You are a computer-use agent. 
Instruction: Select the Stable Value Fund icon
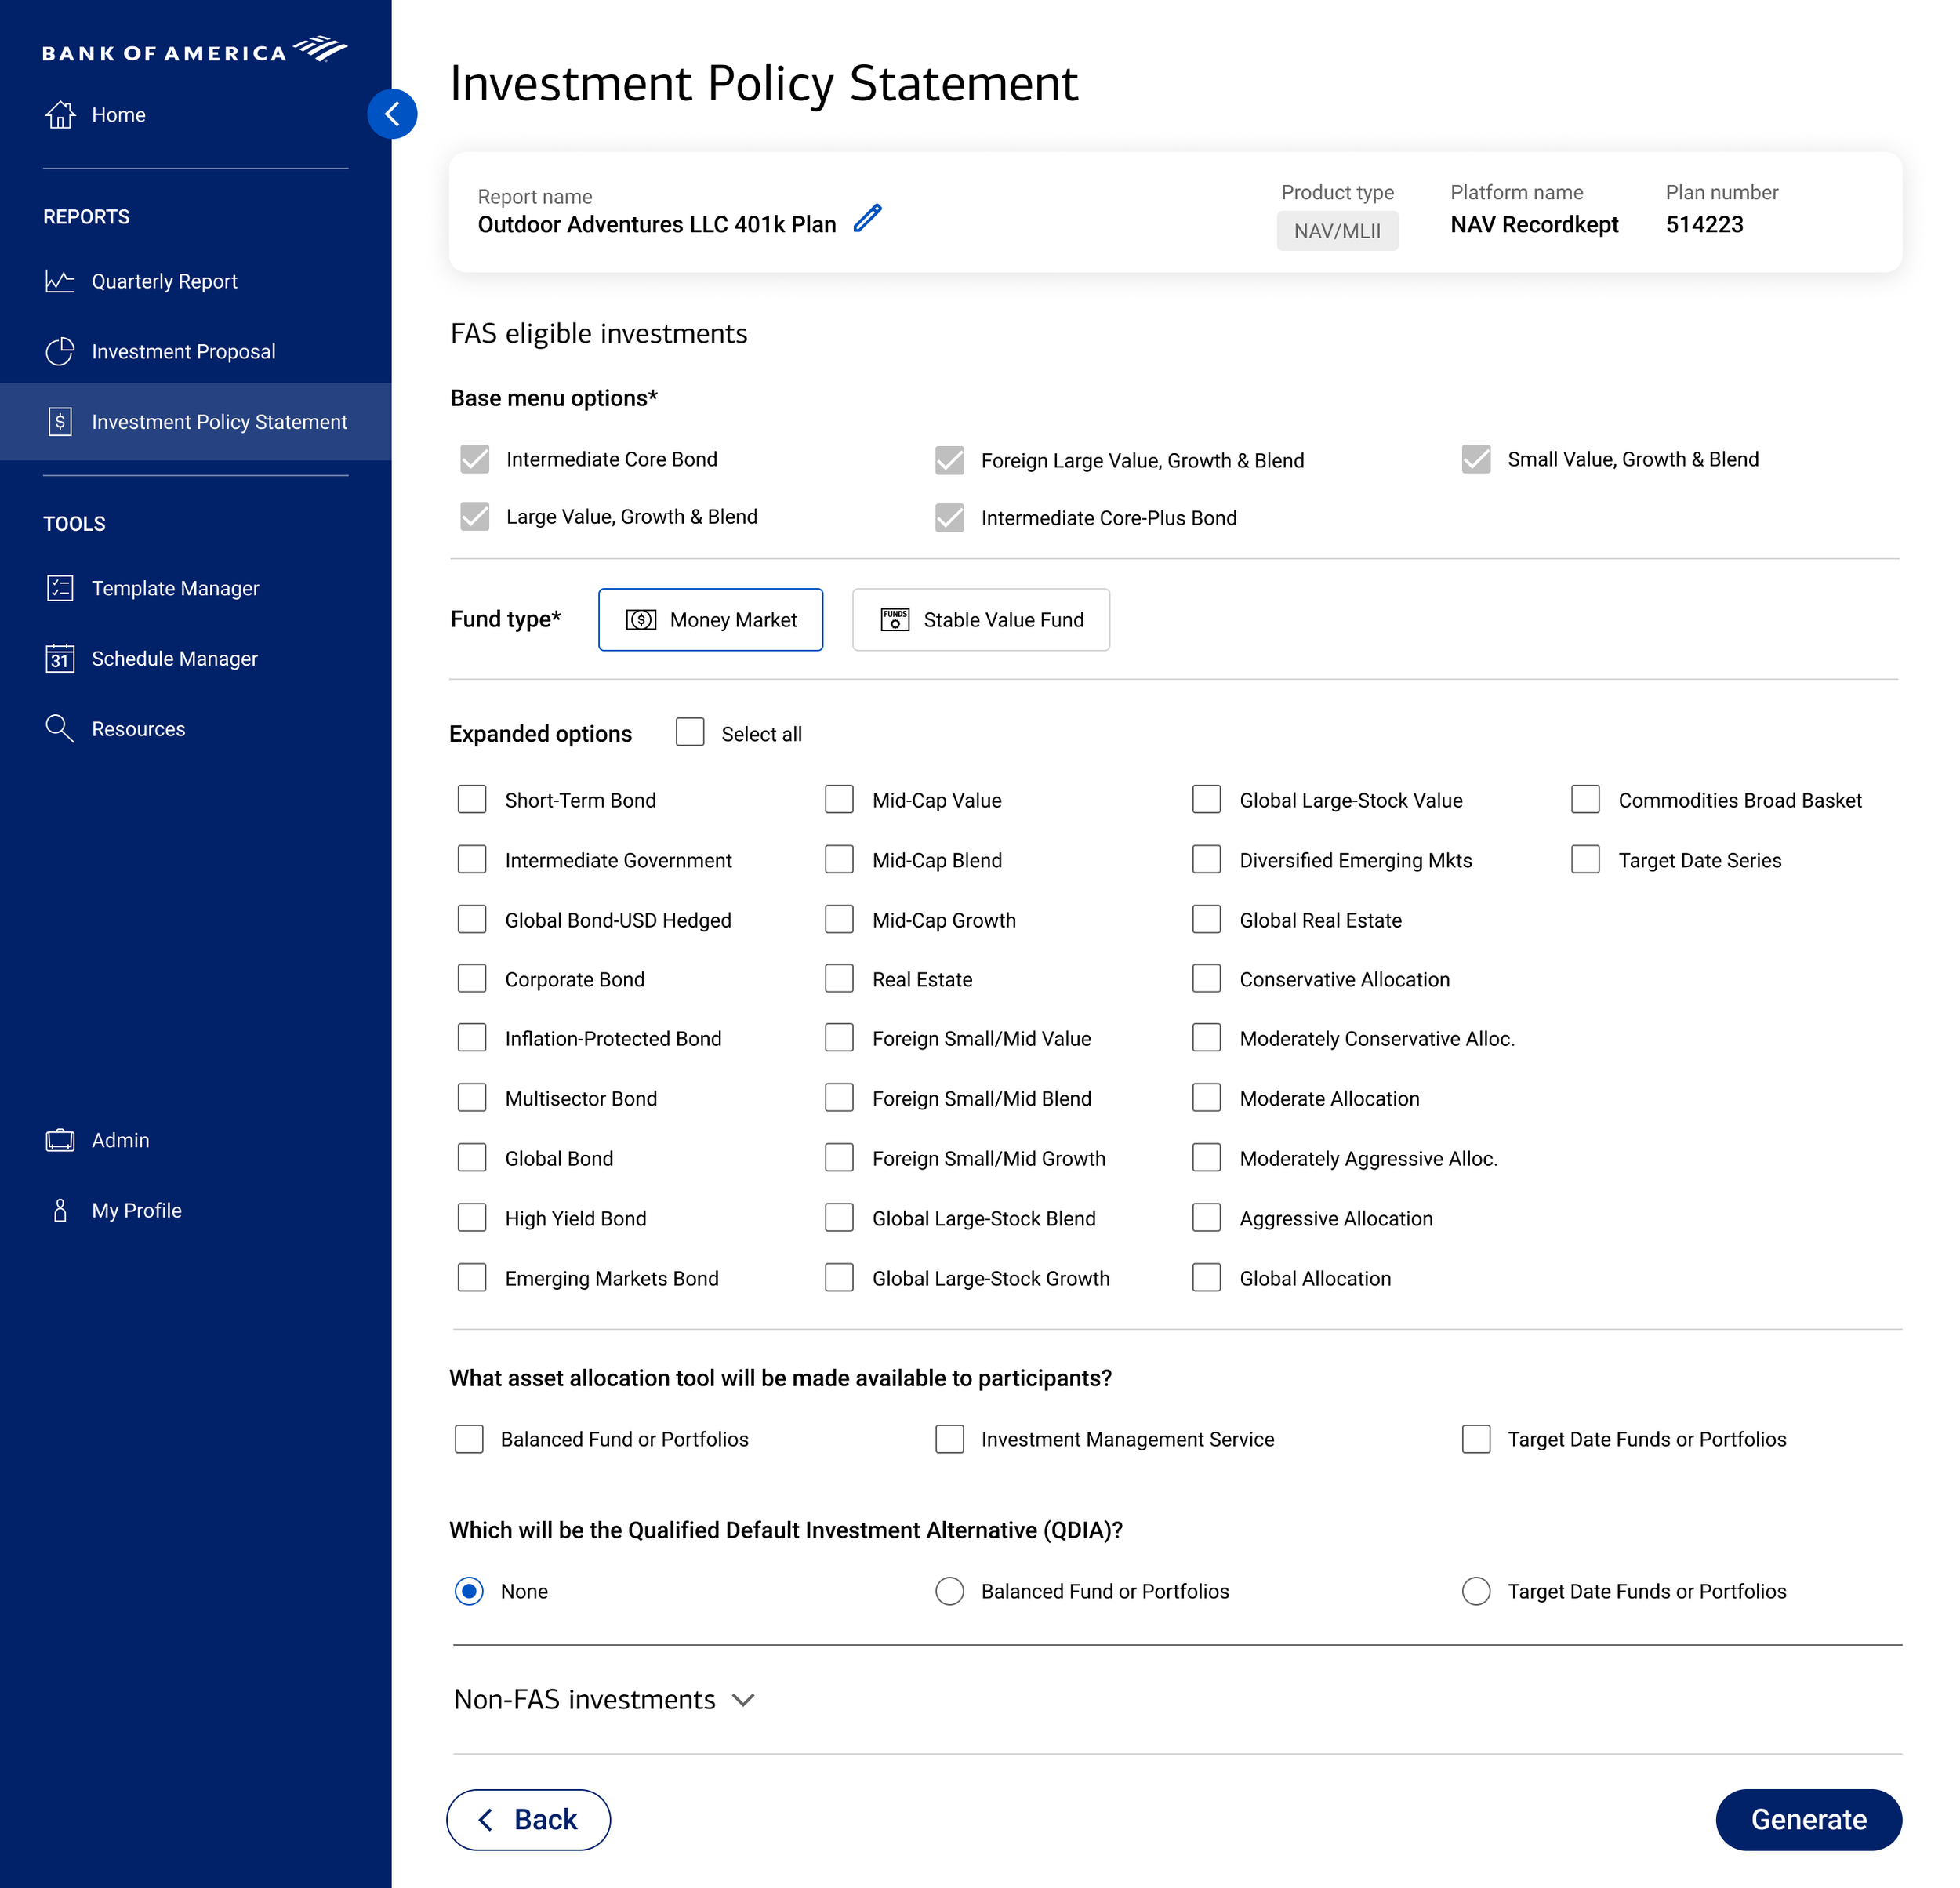[x=894, y=619]
